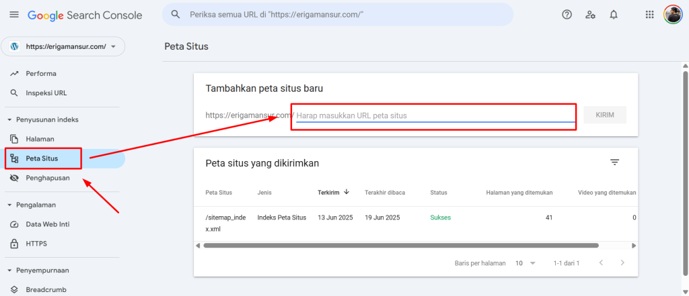The height and width of the screenshot is (296, 689).
Task: Open the property selector dropdown erigamansur.com
Action: pyautogui.click(x=63, y=46)
